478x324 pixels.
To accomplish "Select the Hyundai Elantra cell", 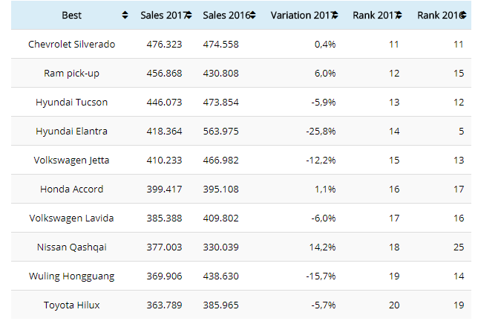I will (x=72, y=132).
